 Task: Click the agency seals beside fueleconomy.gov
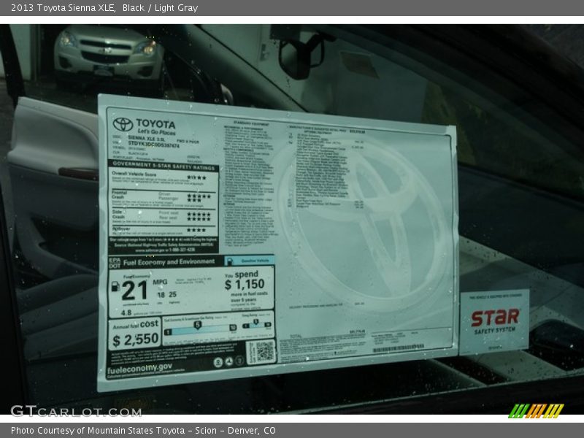coord(228,361)
